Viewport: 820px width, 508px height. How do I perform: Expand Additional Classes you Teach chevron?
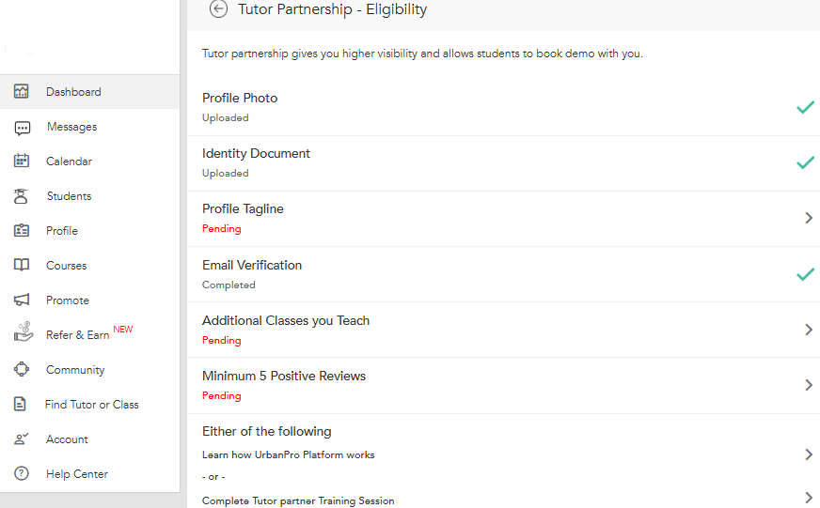(808, 330)
